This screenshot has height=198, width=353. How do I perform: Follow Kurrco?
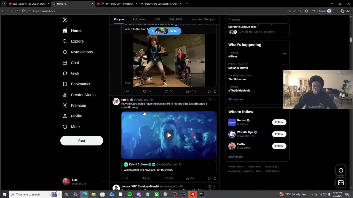[279, 122]
